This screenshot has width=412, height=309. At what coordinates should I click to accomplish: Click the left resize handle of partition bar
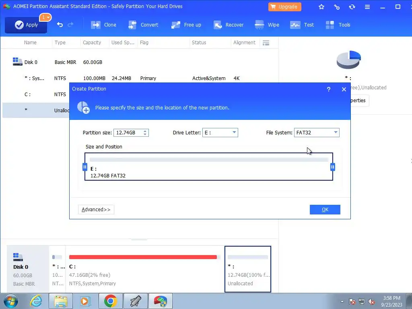coord(84,167)
